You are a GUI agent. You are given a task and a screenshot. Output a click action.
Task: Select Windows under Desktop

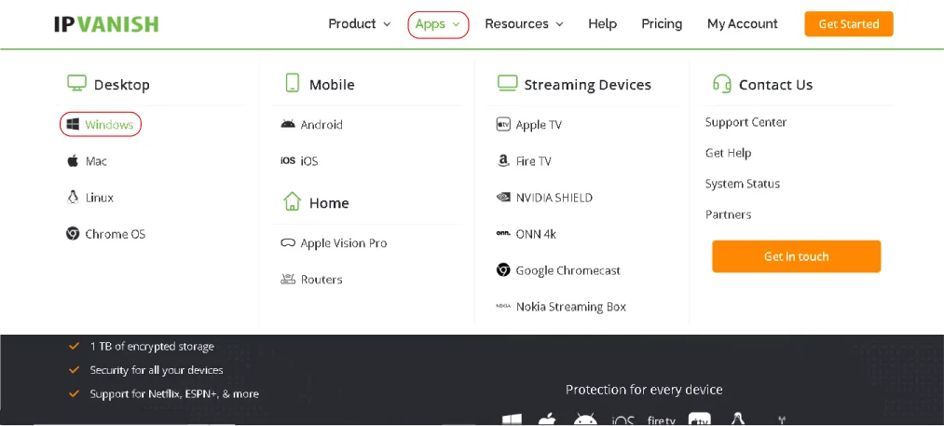tap(108, 125)
